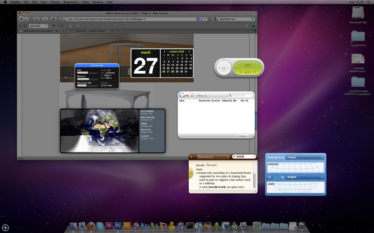This screenshot has width=374, height=233.
Task: Open the Translate from French dropdown
Action: click(305, 157)
